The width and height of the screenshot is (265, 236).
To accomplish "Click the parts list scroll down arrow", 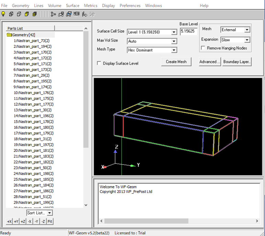I will (x=86, y=205).
